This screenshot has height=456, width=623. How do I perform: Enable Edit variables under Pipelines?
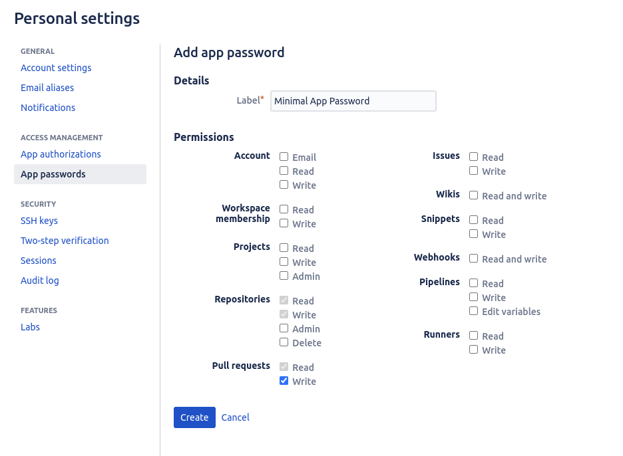point(473,311)
